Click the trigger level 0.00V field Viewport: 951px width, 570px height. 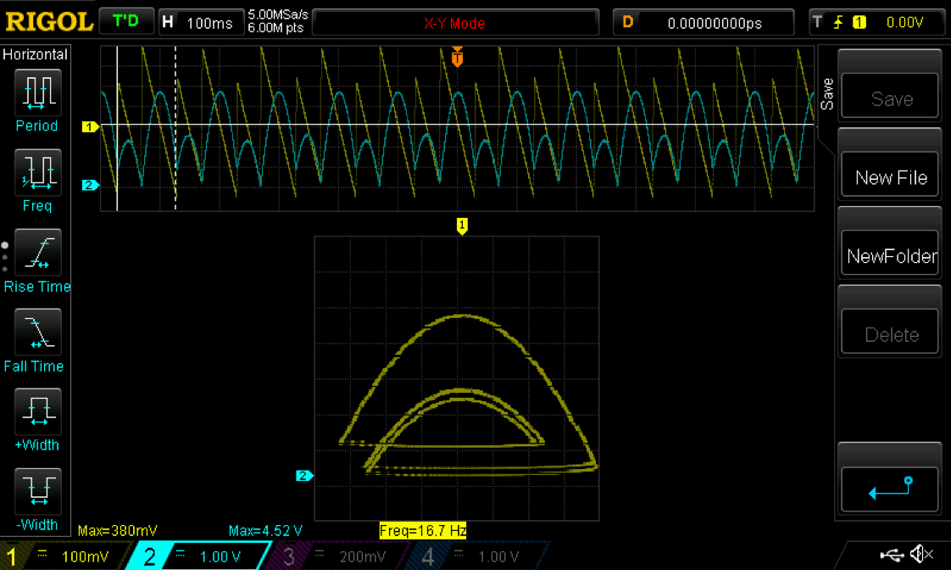[905, 22]
